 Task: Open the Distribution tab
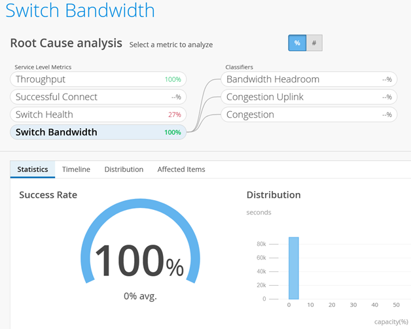(x=124, y=169)
